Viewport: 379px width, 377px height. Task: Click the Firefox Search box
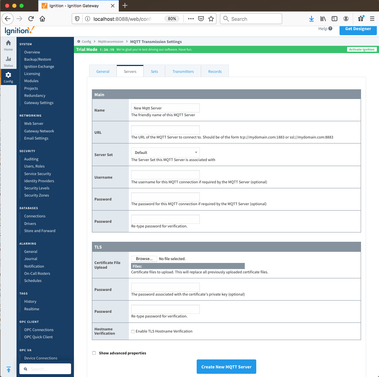click(x=251, y=19)
